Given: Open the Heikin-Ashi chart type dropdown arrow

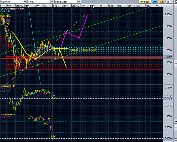Looking at the screenshot, I should [x=79, y=2].
